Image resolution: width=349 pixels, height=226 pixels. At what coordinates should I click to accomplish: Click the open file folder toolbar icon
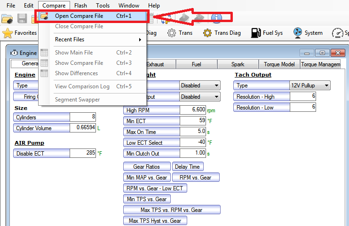click(7, 19)
